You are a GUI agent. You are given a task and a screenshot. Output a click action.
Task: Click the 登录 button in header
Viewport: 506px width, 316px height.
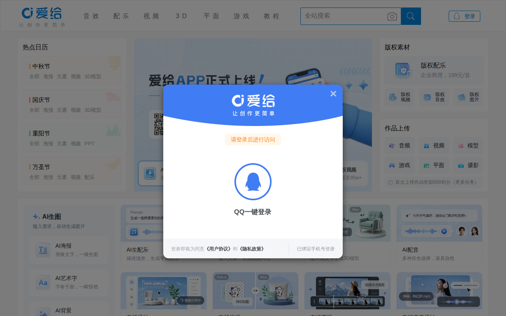464,16
